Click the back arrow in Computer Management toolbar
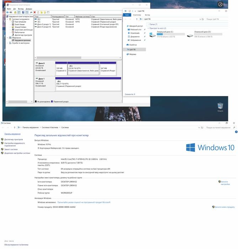238x249 pixels. tap(7, 12)
